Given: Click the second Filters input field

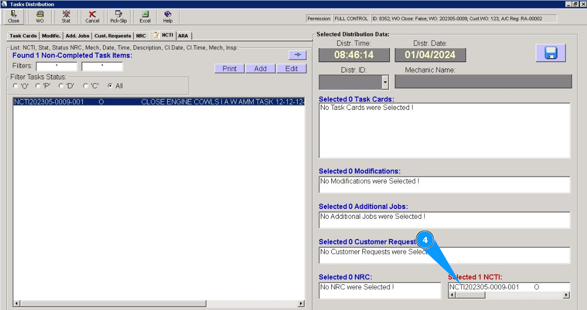Looking at the screenshot, I should pyautogui.click(x=102, y=66).
